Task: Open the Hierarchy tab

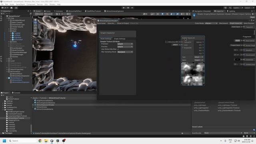Action: pos(6,11)
